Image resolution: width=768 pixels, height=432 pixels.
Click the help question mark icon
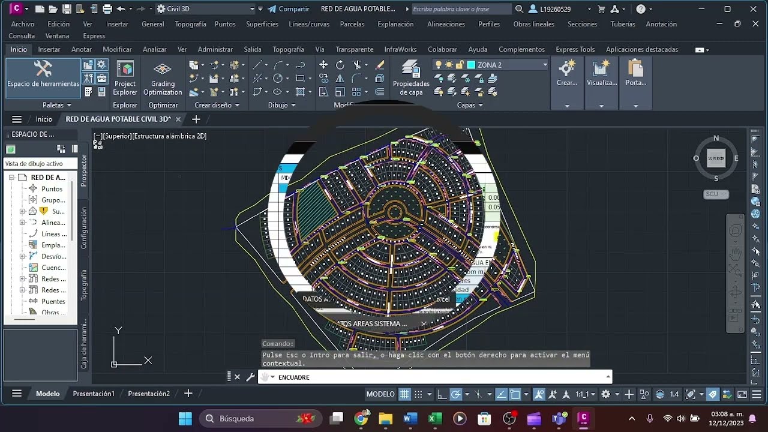641,9
